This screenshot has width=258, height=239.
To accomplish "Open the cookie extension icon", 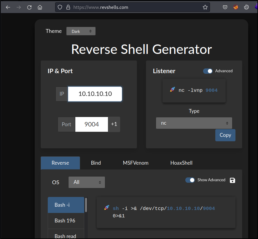I will click(x=246, y=7).
